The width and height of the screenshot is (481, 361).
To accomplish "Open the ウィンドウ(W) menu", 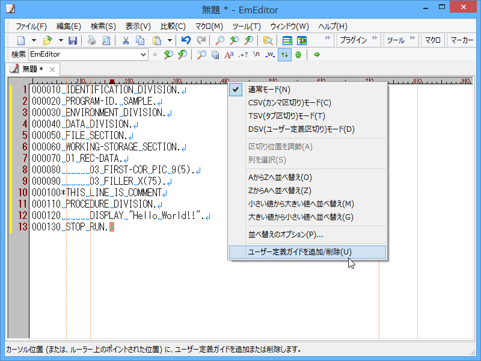I will tap(290, 26).
